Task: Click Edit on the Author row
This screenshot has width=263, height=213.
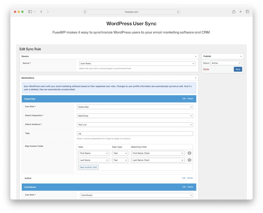Action: 184,178
